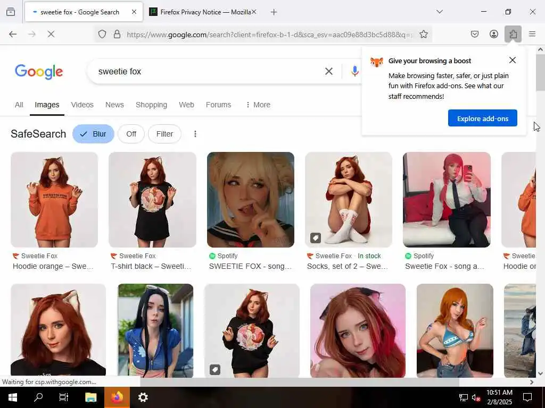The image size is (545, 408).
Task: Turn SafeSearch Off
Action: pyautogui.click(x=131, y=134)
